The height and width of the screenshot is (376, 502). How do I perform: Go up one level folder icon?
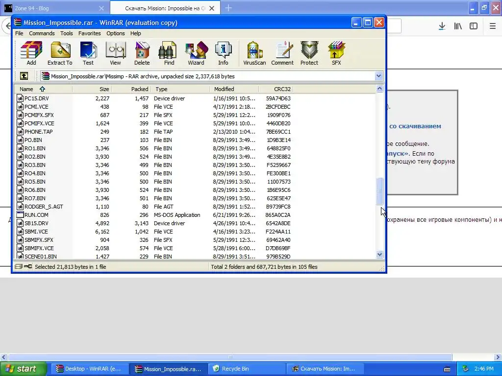[24, 76]
